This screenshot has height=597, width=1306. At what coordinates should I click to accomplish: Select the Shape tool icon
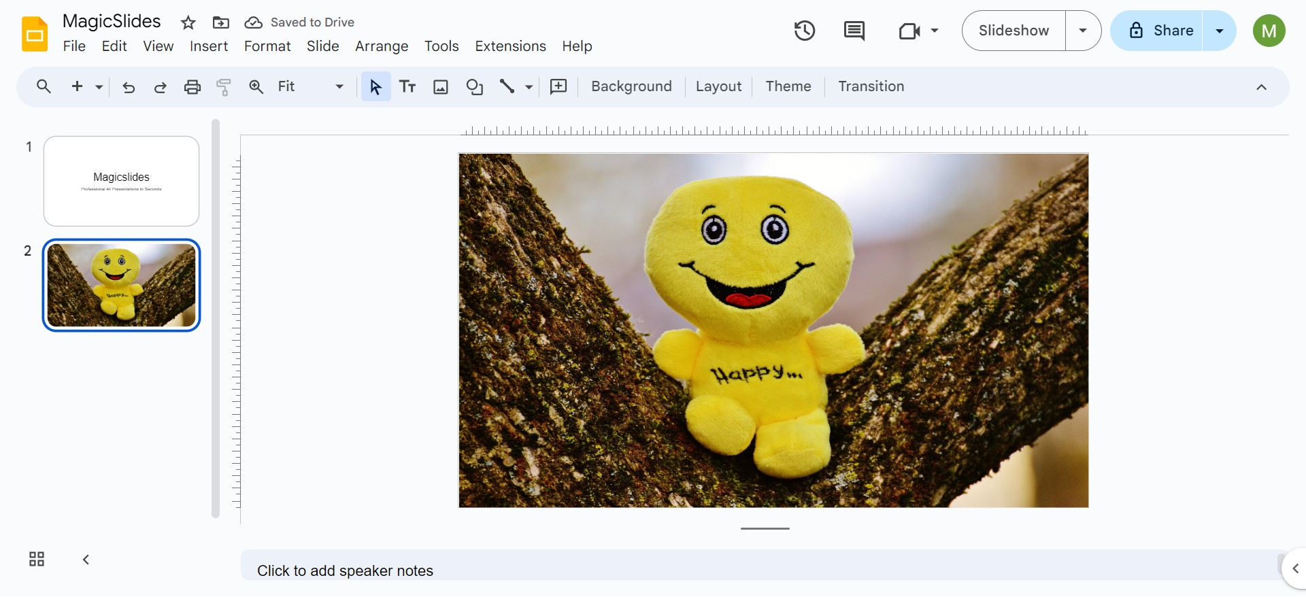click(x=474, y=87)
